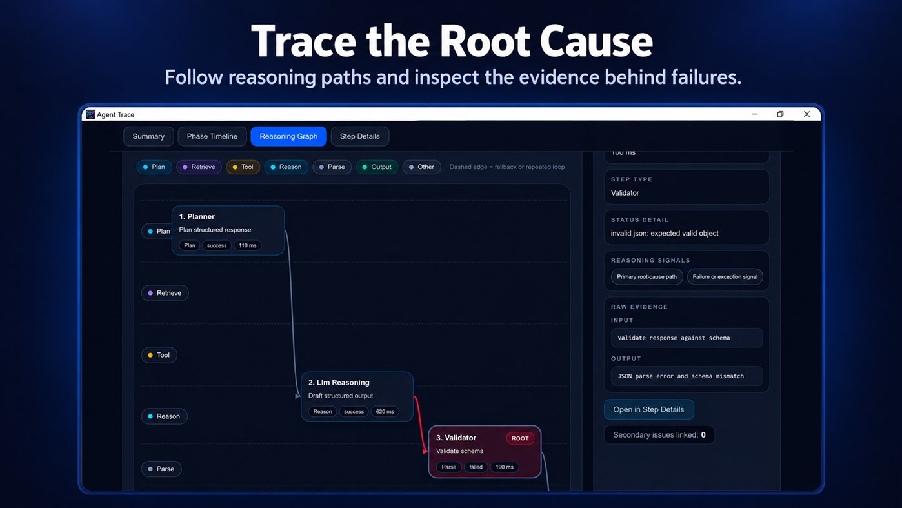Toggle the Reason filter chip

click(x=286, y=167)
